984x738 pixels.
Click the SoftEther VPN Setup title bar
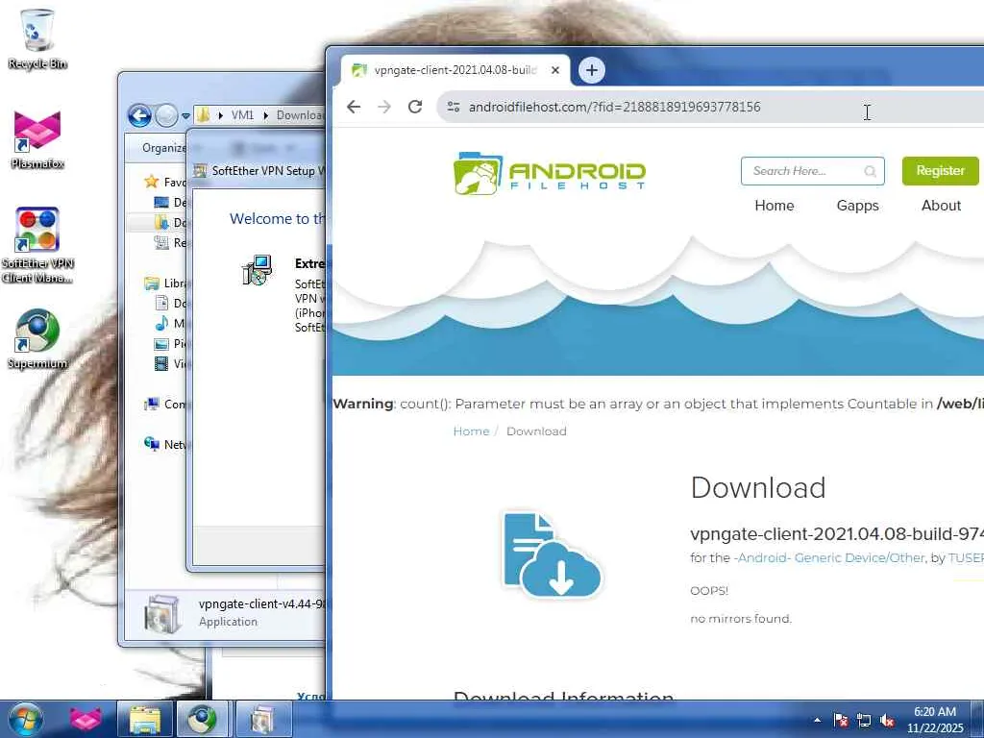click(x=258, y=171)
